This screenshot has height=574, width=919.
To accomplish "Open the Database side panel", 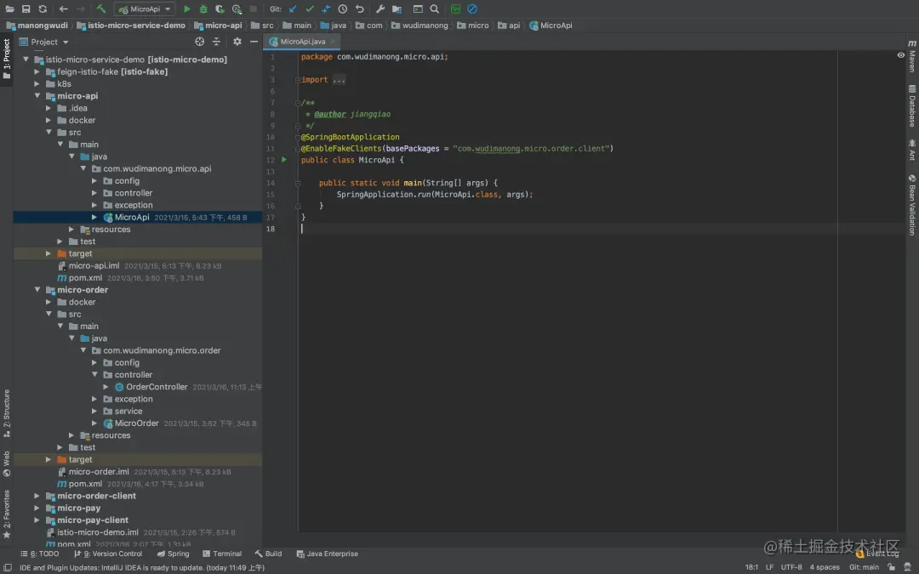I will tap(912, 106).
